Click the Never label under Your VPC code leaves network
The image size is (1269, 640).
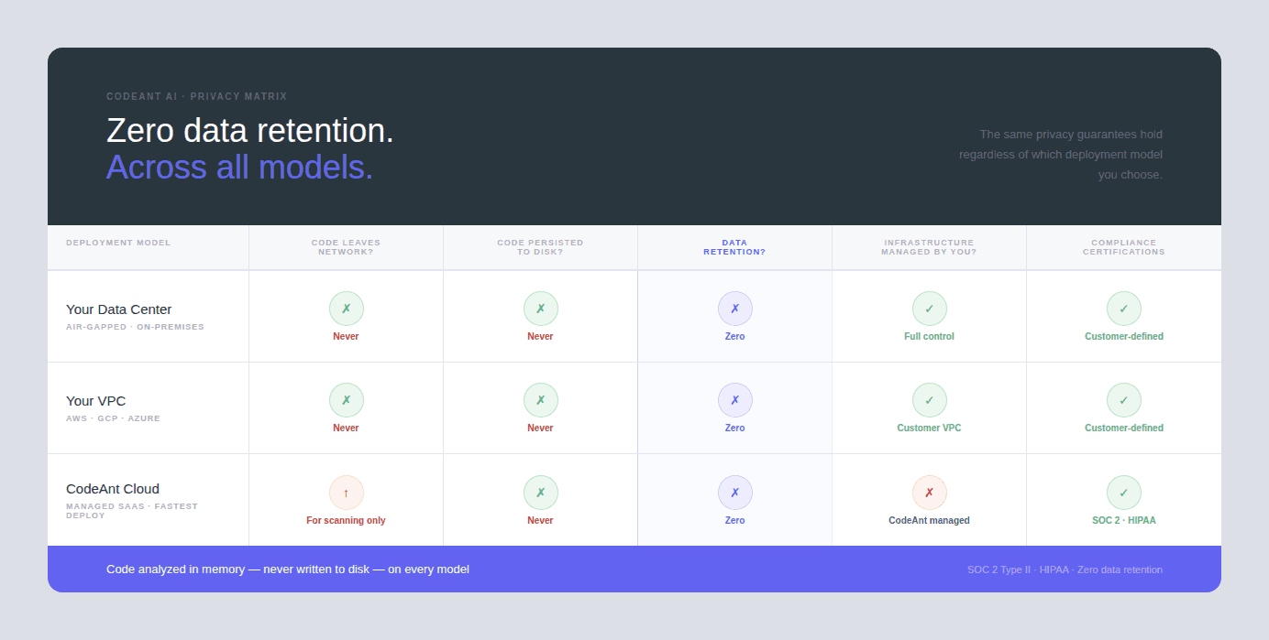pyautogui.click(x=346, y=428)
